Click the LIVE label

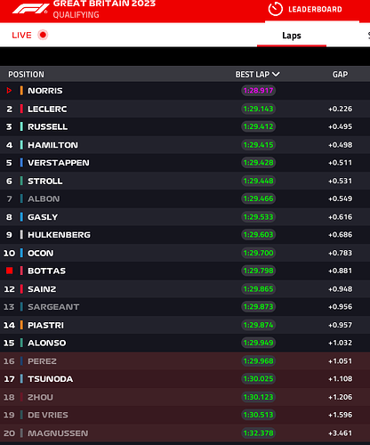[21, 35]
